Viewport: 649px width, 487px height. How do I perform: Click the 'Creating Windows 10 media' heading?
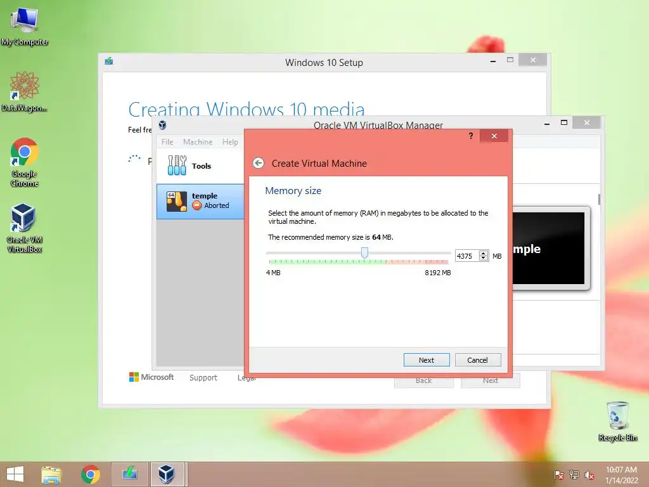[247, 108]
